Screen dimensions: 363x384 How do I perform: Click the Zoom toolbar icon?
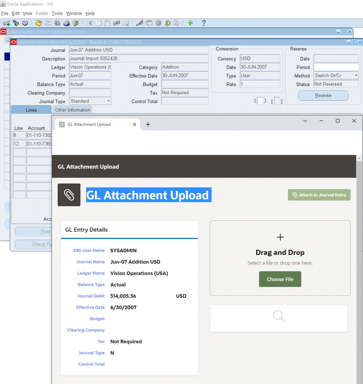click(149, 23)
